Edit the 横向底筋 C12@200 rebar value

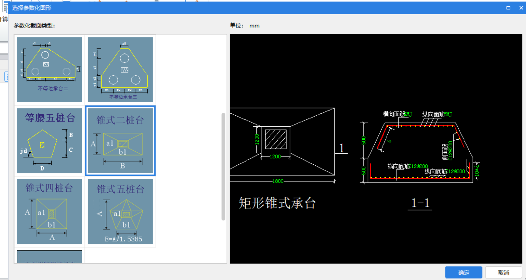419,166
